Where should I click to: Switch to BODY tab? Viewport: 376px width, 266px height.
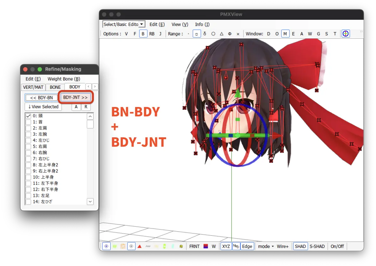(x=75, y=87)
